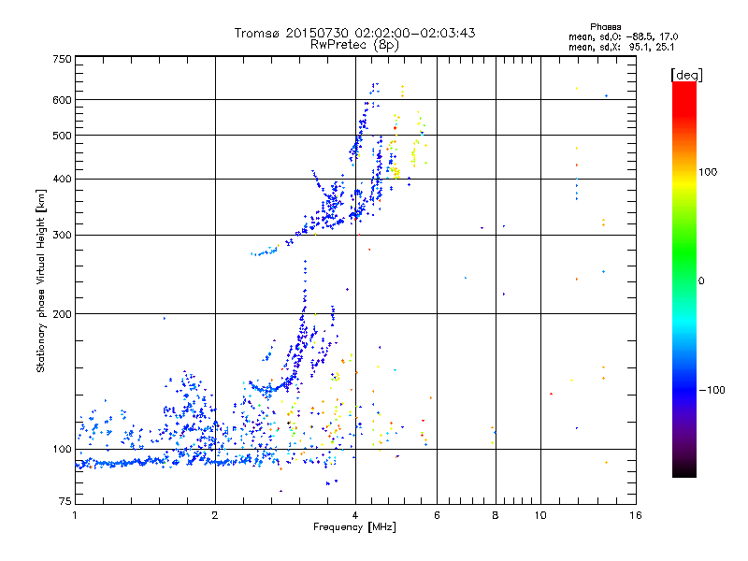Screen dimensions: 748x561
Task: Click the '10' tick label on the frequency axis
Action: click(540, 515)
